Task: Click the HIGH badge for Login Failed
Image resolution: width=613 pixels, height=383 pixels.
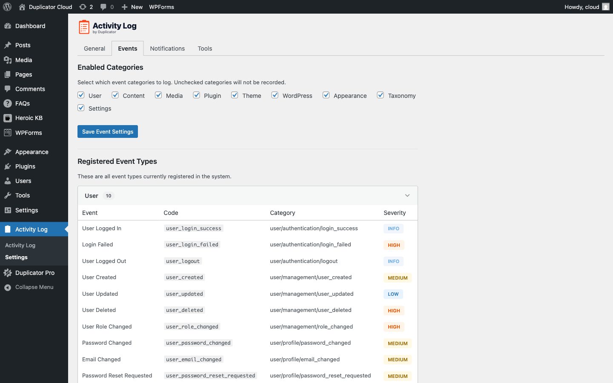Action: click(394, 245)
